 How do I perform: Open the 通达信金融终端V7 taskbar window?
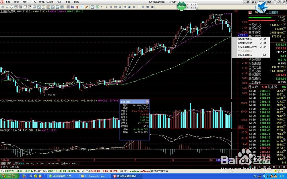127,176
